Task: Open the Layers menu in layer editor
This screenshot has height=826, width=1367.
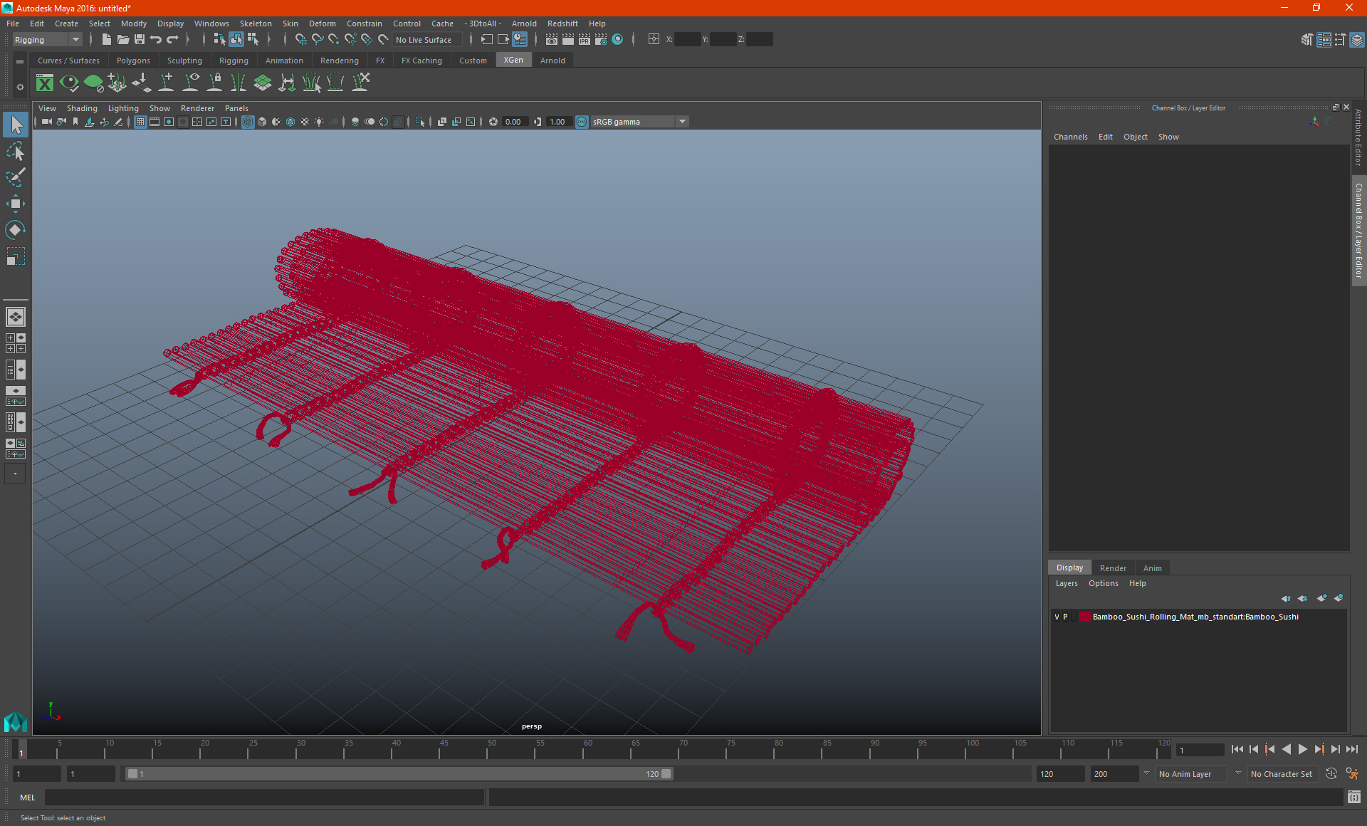Action: [1067, 583]
